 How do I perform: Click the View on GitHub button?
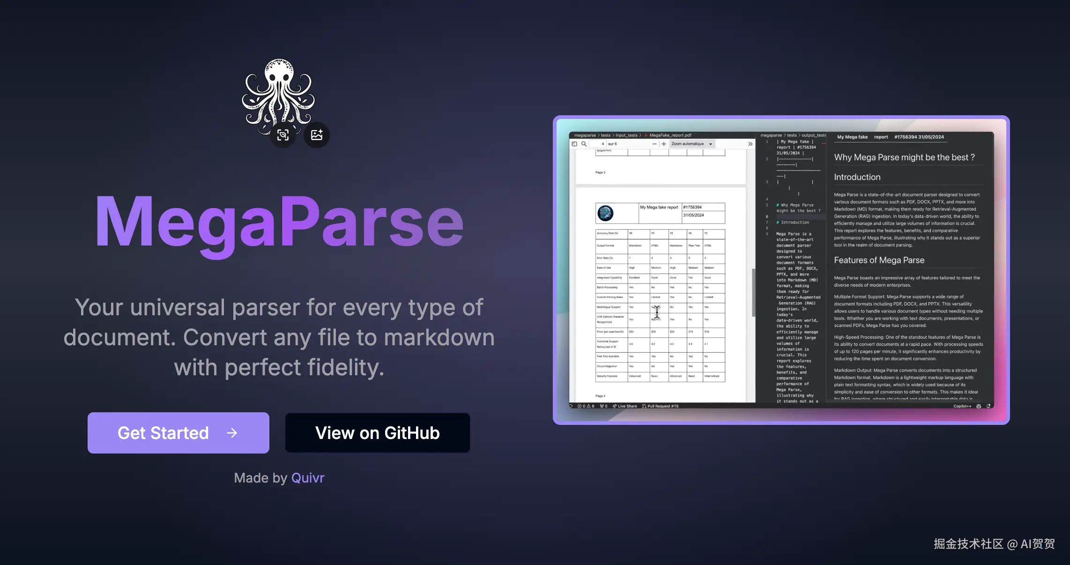pyautogui.click(x=378, y=433)
